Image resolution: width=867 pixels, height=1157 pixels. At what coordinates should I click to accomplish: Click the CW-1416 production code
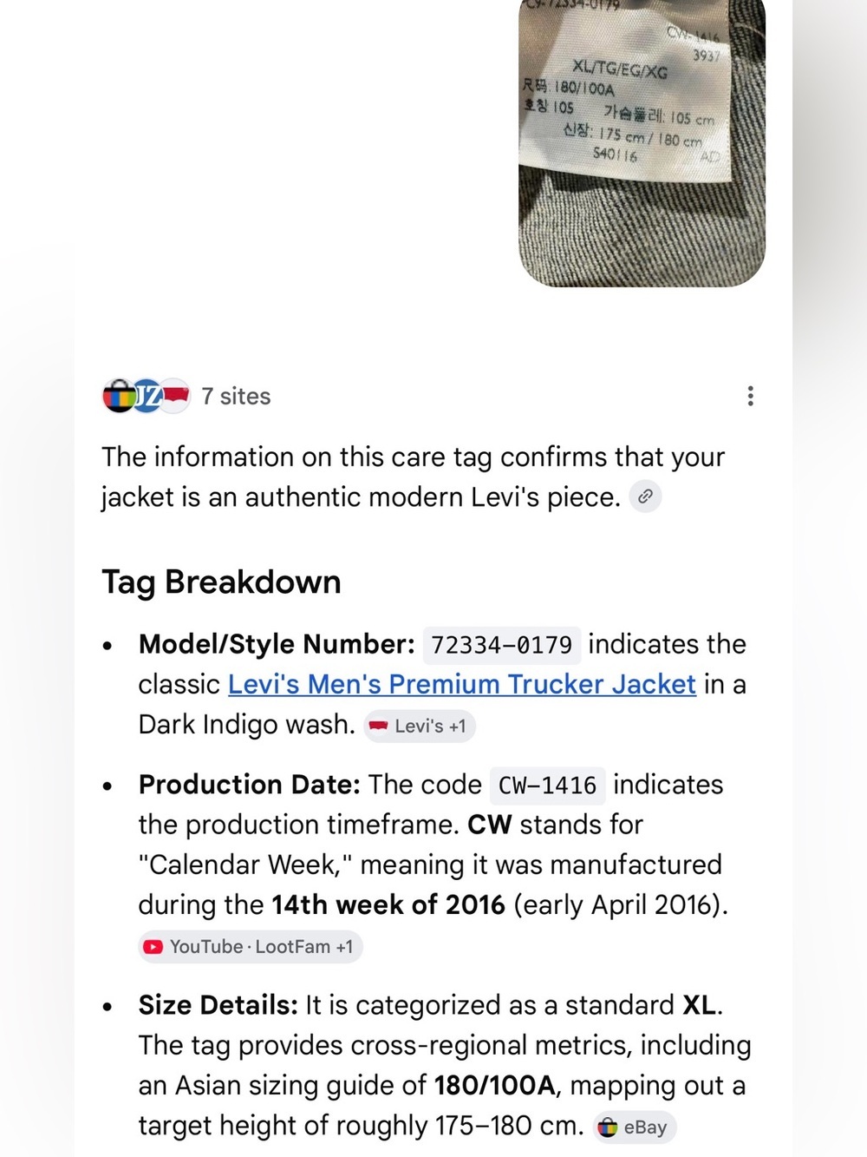click(x=547, y=786)
